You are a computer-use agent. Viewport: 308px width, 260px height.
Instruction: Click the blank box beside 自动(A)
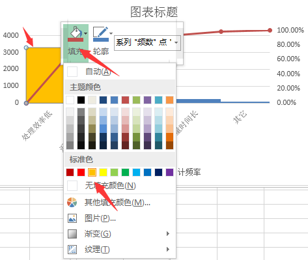pyautogui.click(x=72, y=72)
